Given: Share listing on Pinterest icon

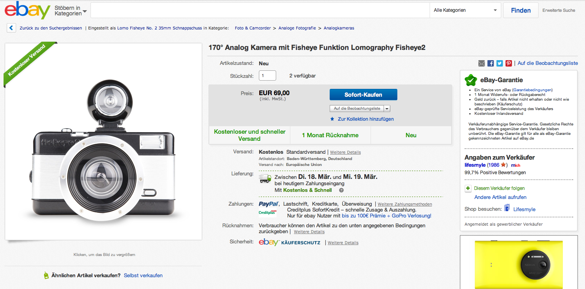Looking at the screenshot, I should click(509, 63).
